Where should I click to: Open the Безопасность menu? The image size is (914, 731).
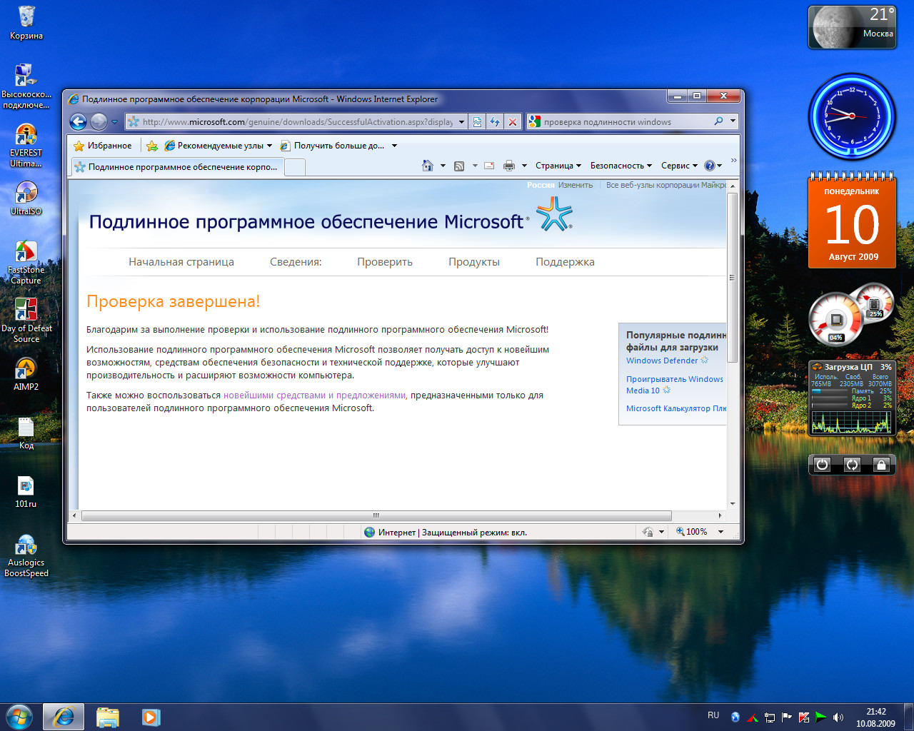click(621, 166)
